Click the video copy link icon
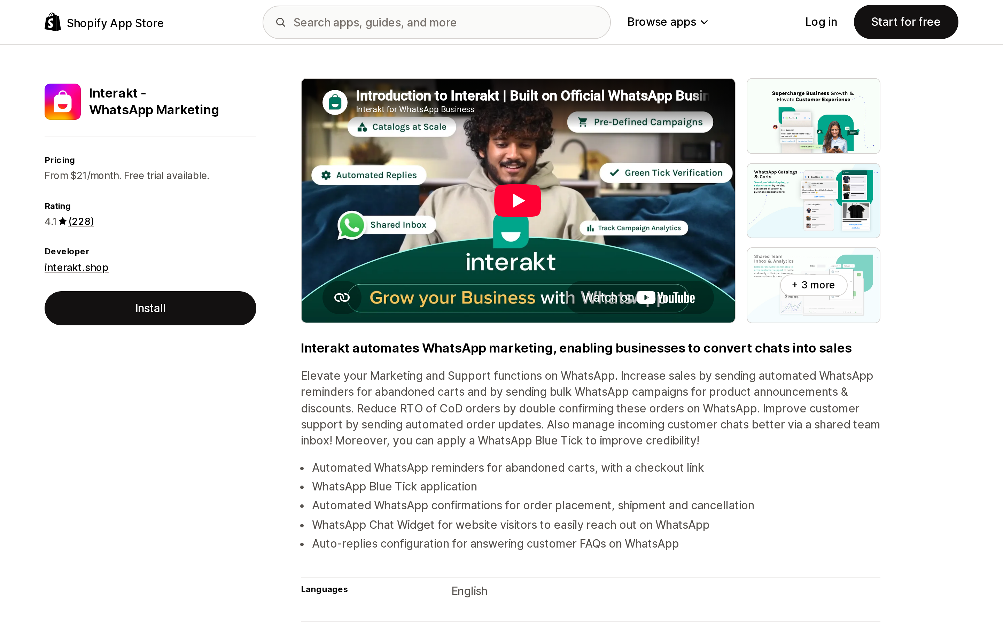Image resolution: width=1003 pixels, height=627 pixels. [342, 297]
